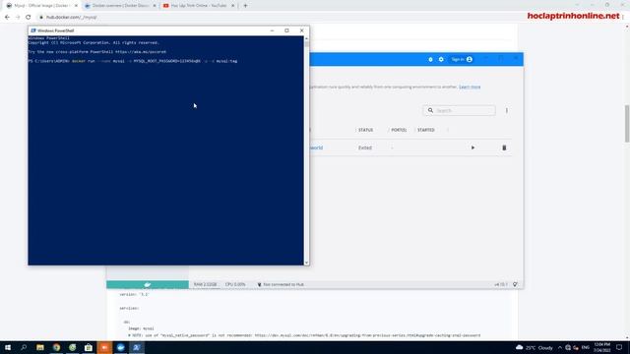Click Sign in on Docker Desktop
This screenshot has width=630, height=354.
click(462, 59)
